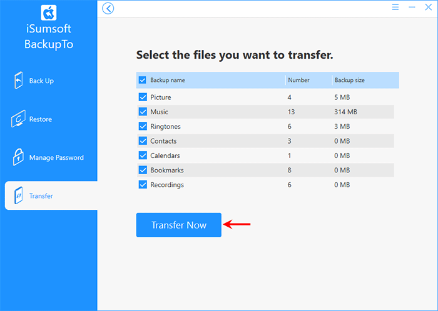Close the BackupTo window
The height and width of the screenshot is (311, 438).
pyautogui.click(x=428, y=7)
